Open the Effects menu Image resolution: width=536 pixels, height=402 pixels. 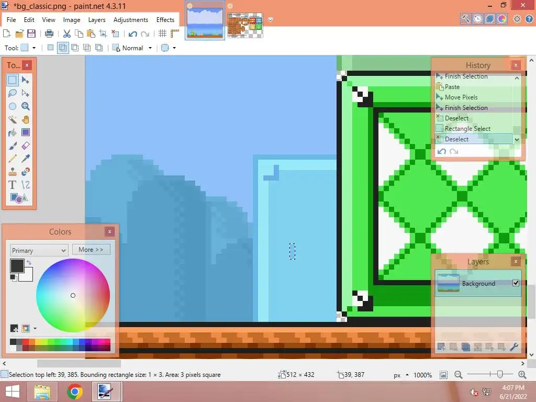pos(165,20)
